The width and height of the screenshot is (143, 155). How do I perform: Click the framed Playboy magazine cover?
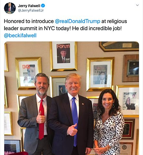click(x=128, y=101)
